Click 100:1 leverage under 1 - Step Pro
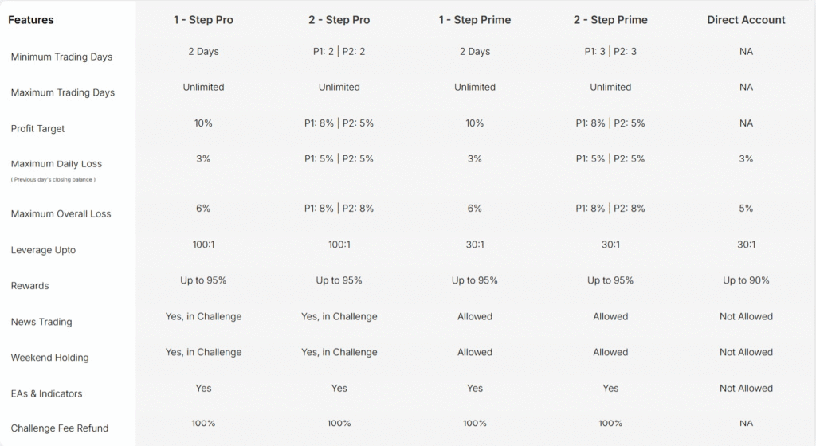The width and height of the screenshot is (816, 446). 203,245
